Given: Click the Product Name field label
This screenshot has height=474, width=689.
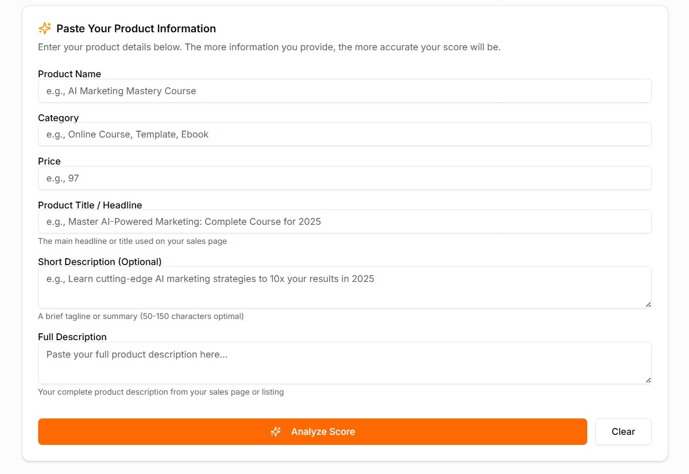Looking at the screenshot, I should click(x=69, y=74).
